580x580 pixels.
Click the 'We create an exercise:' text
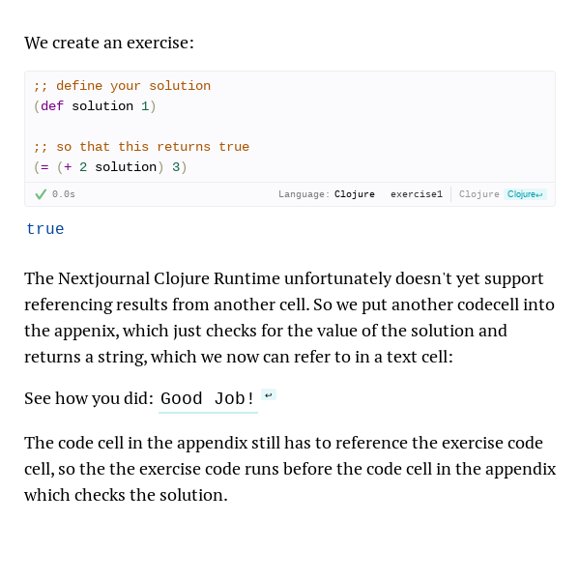[x=109, y=43]
